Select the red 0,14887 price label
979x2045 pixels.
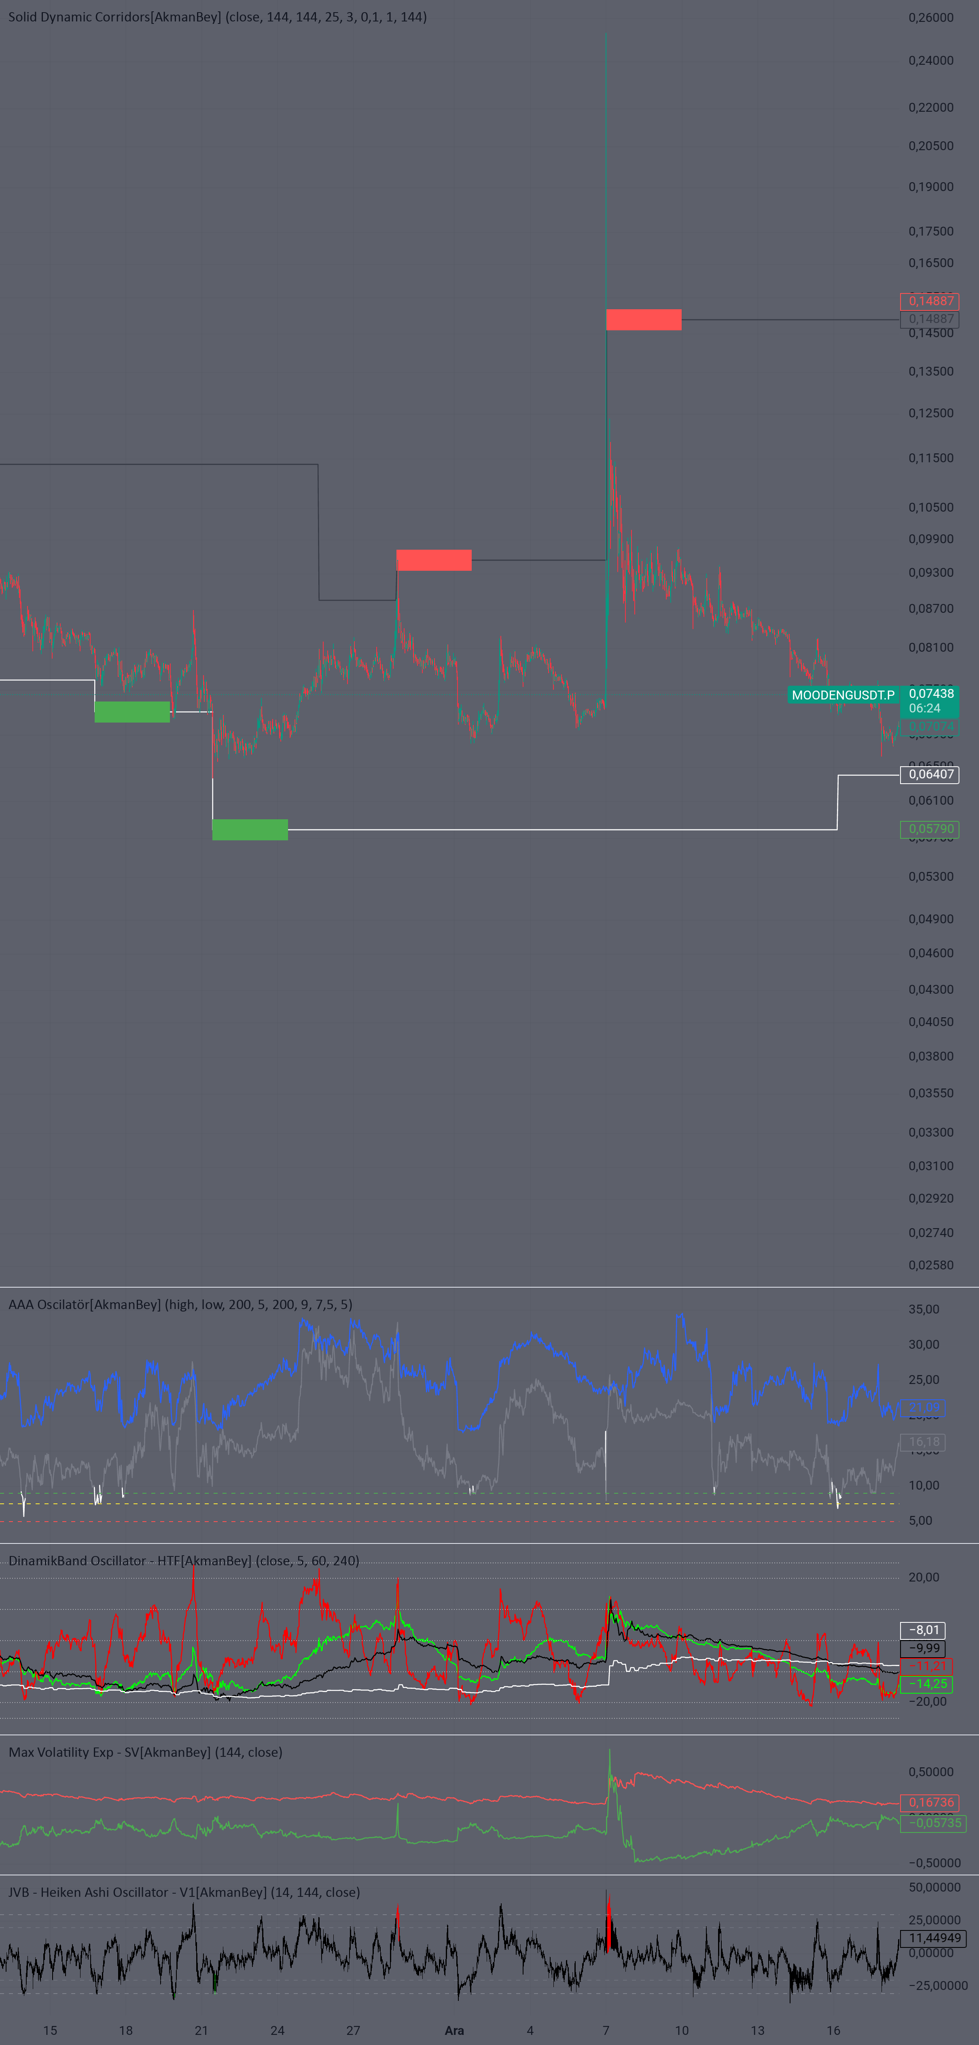930,301
